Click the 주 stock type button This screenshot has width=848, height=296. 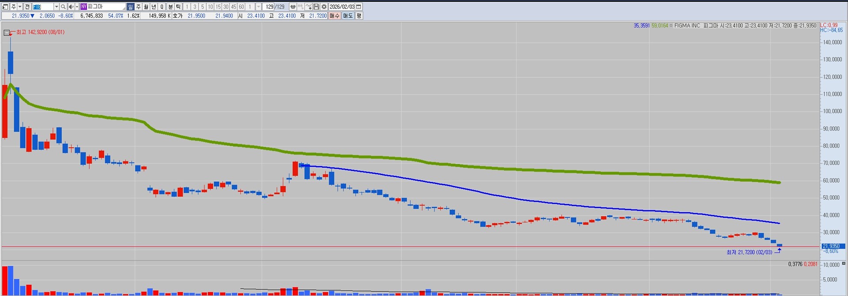click(14, 7)
